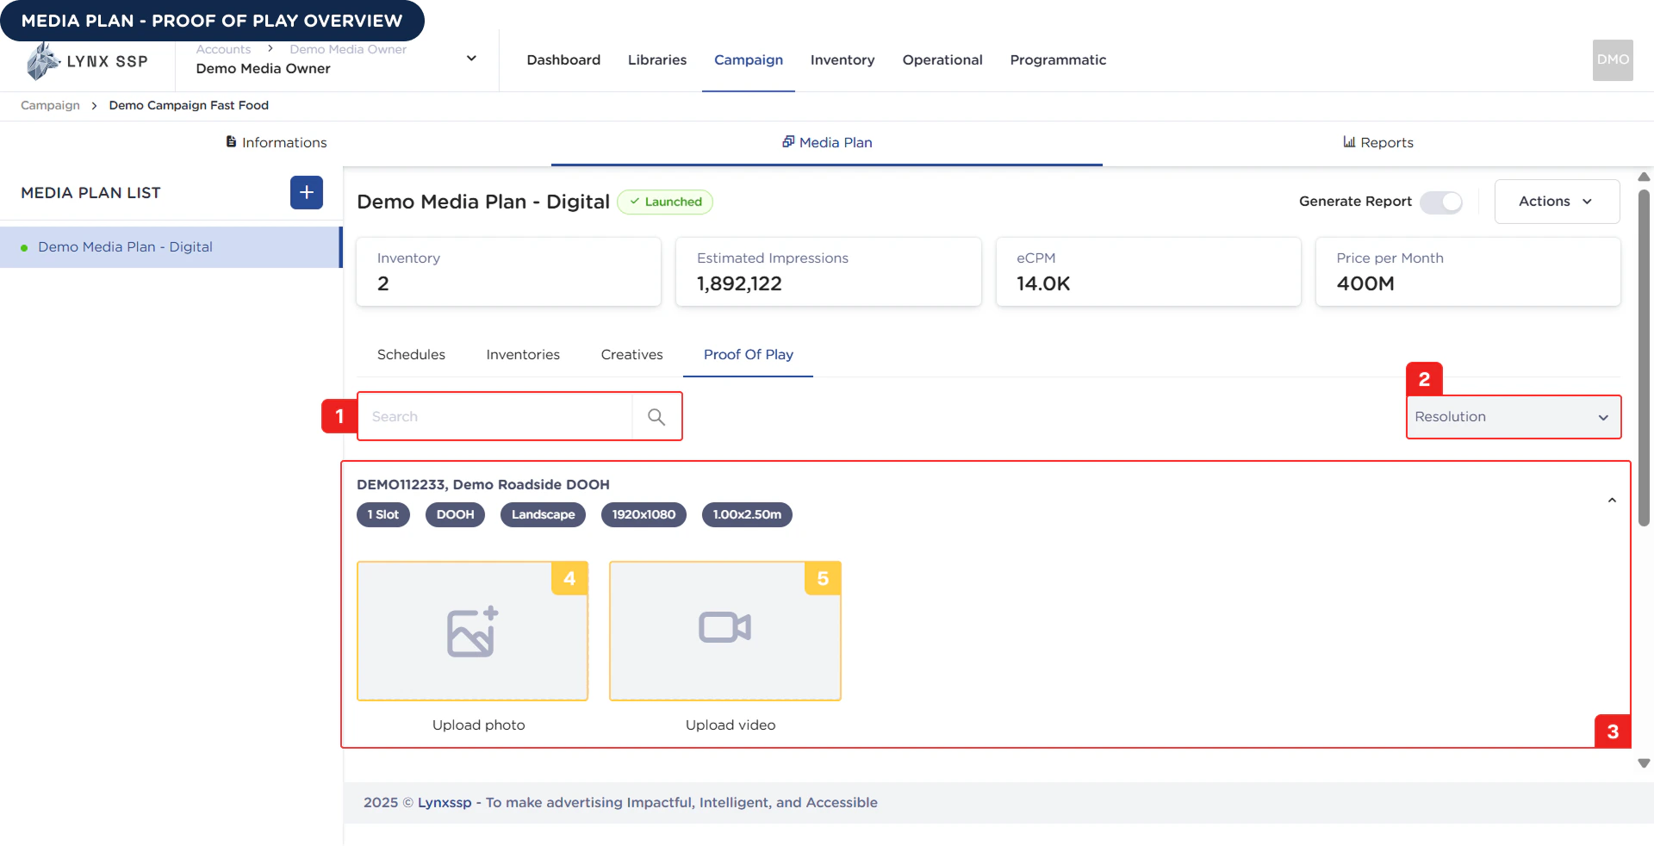Click the Lynx SSP logo

[x=87, y=62]
